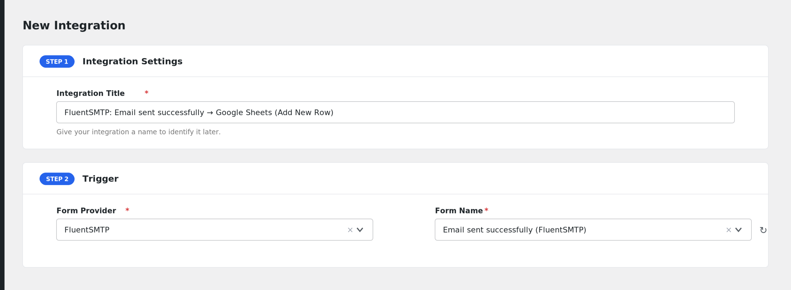Click the Form Name label
791x290 pixels.
[459, 211]
